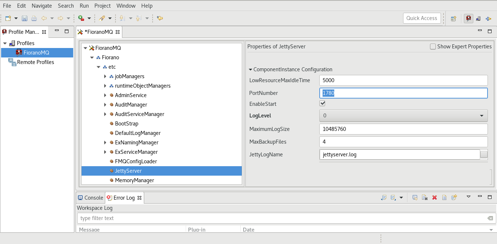The width and height of the screenshot is (497, 244).
Task: Open the New wizard dropdown arrow
Action: [x=16, y=18]
